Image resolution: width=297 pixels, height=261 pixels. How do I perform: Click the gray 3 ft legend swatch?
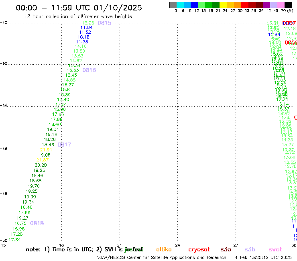click(173, 5)
